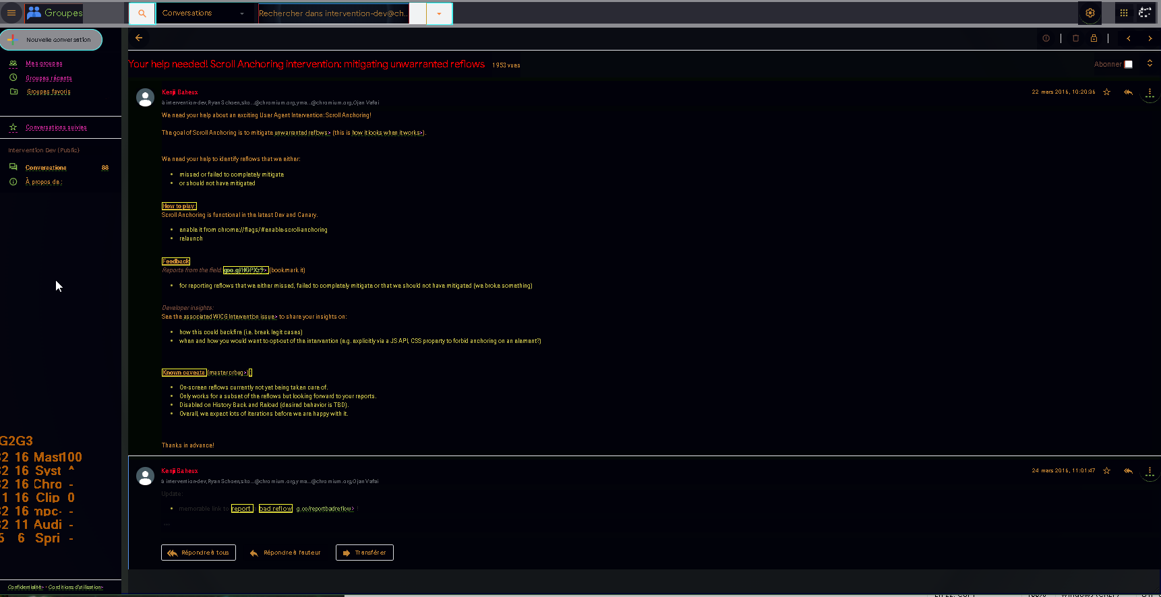Click Transférer button
1161x597 pixels.
364,553
